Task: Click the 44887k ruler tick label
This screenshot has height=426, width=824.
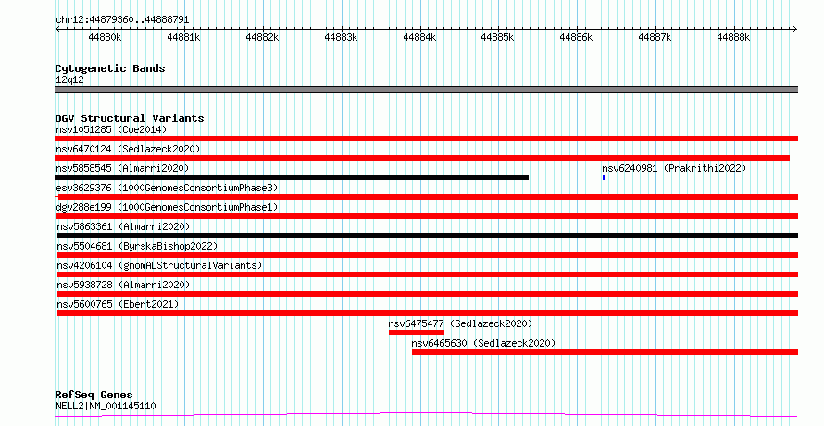Action: [x=655, y=38]
